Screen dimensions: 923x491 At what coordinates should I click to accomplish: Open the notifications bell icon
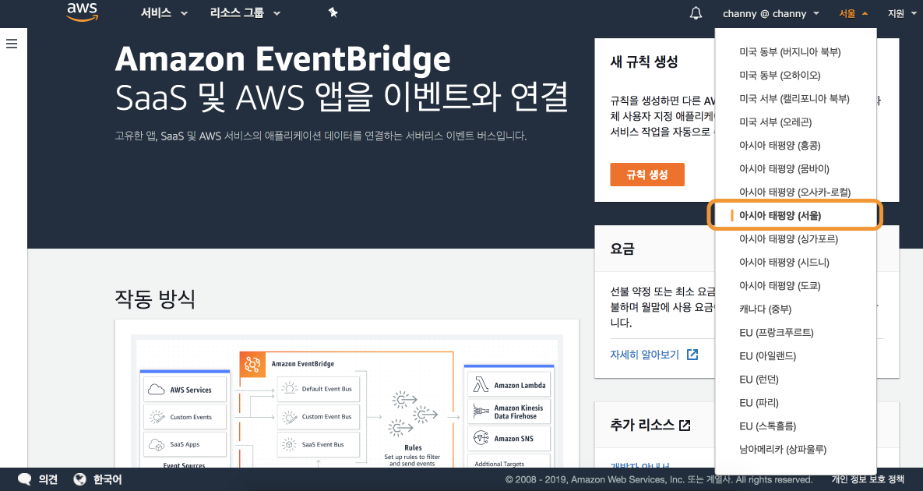[x=696, y=13]
